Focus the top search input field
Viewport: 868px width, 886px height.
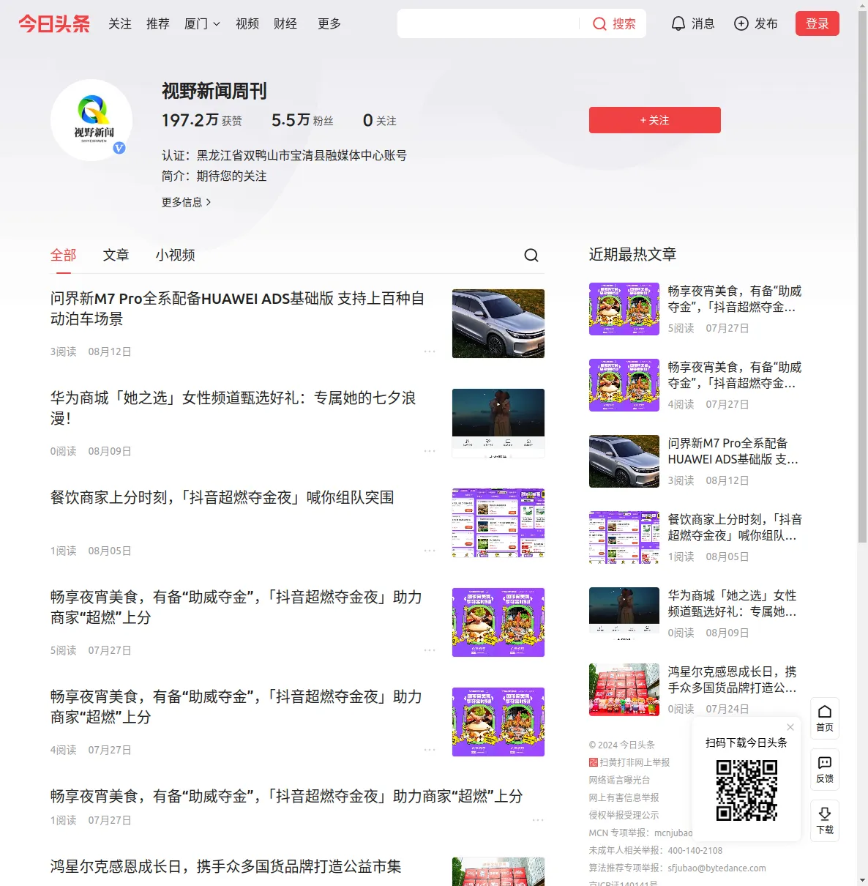tap(490, 23)
